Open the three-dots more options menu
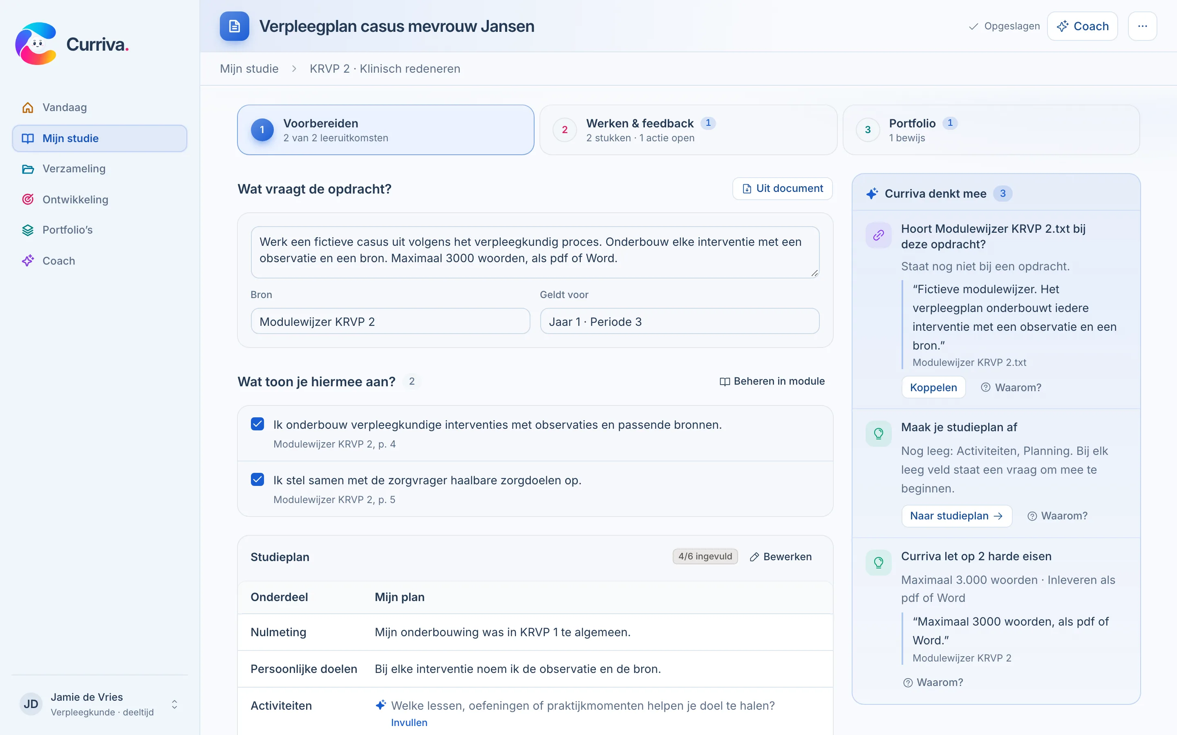The height and width of the screenshot is (735, 1177). pos(1142,26)
